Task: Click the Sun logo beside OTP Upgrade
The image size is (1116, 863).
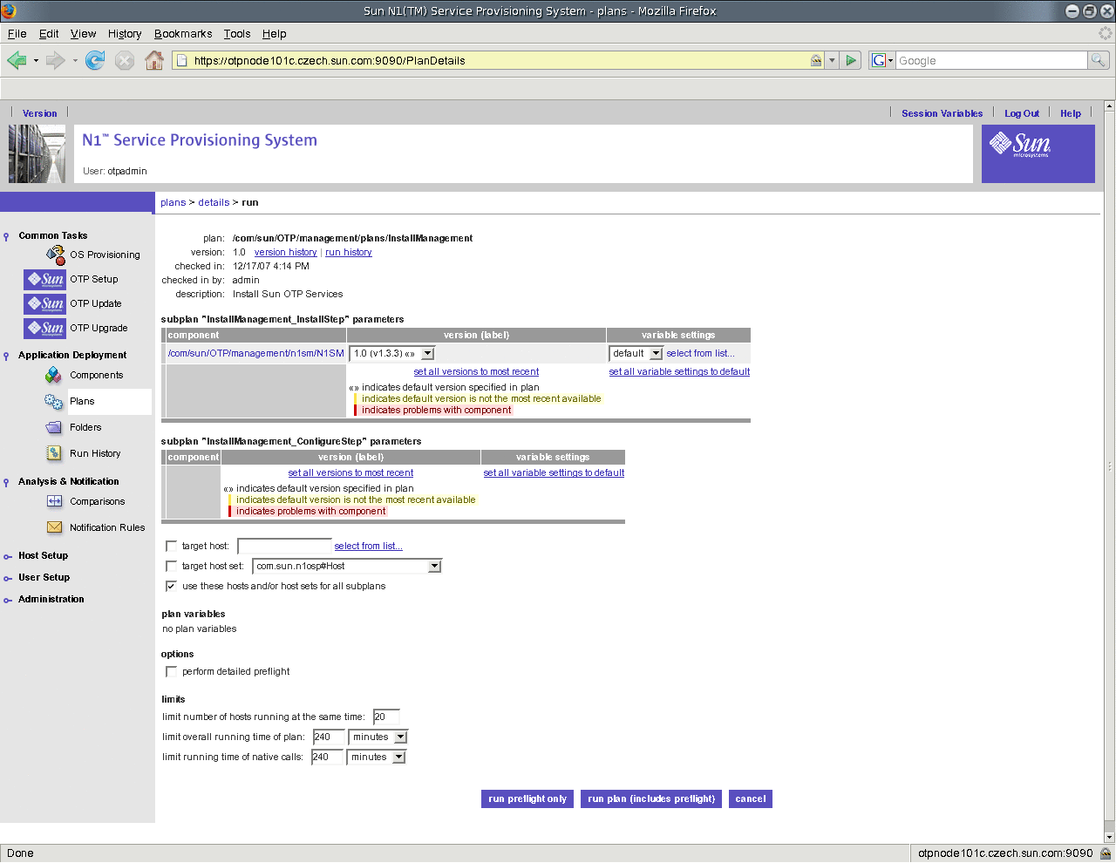Action: coord(44,328)
